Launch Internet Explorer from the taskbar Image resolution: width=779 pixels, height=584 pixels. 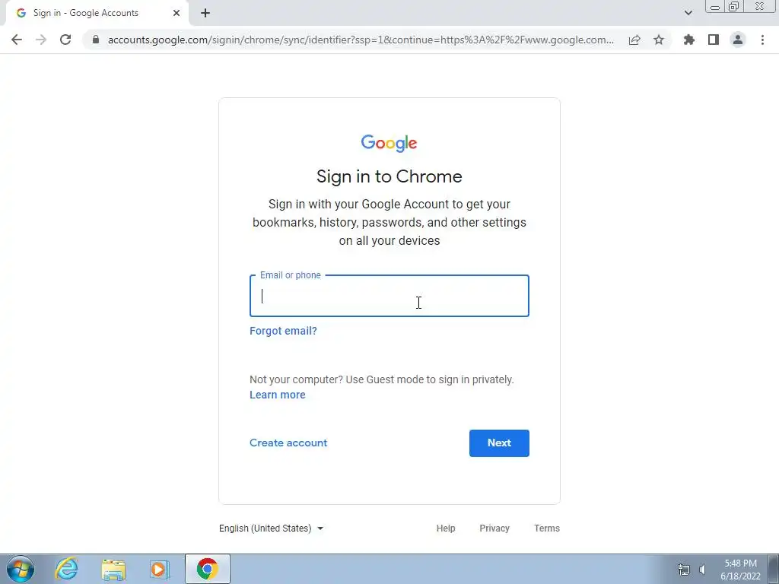tap(66, 569)
